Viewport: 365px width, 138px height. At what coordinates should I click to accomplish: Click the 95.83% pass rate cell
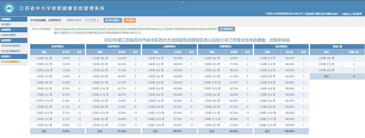point(178,125)
